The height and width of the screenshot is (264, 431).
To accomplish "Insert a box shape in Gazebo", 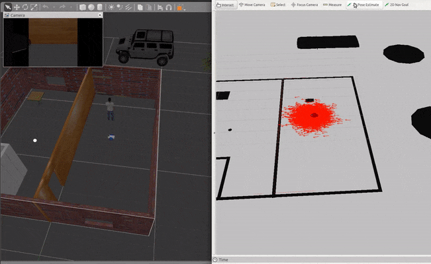I will click(82, 7).
